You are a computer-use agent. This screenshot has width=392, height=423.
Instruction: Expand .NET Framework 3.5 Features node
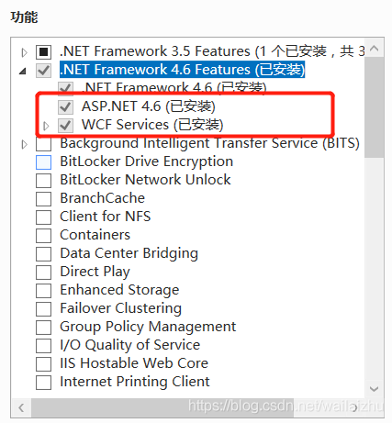click(x=24, y=52)
